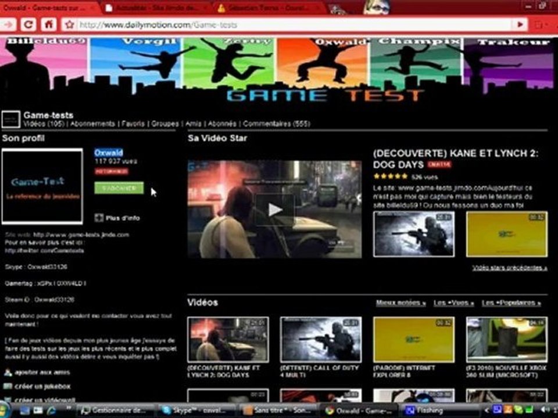This screenshot has width=558, height=418.
Task: Play the Kane et Lynch 2 star video
Action: [274, 210]
